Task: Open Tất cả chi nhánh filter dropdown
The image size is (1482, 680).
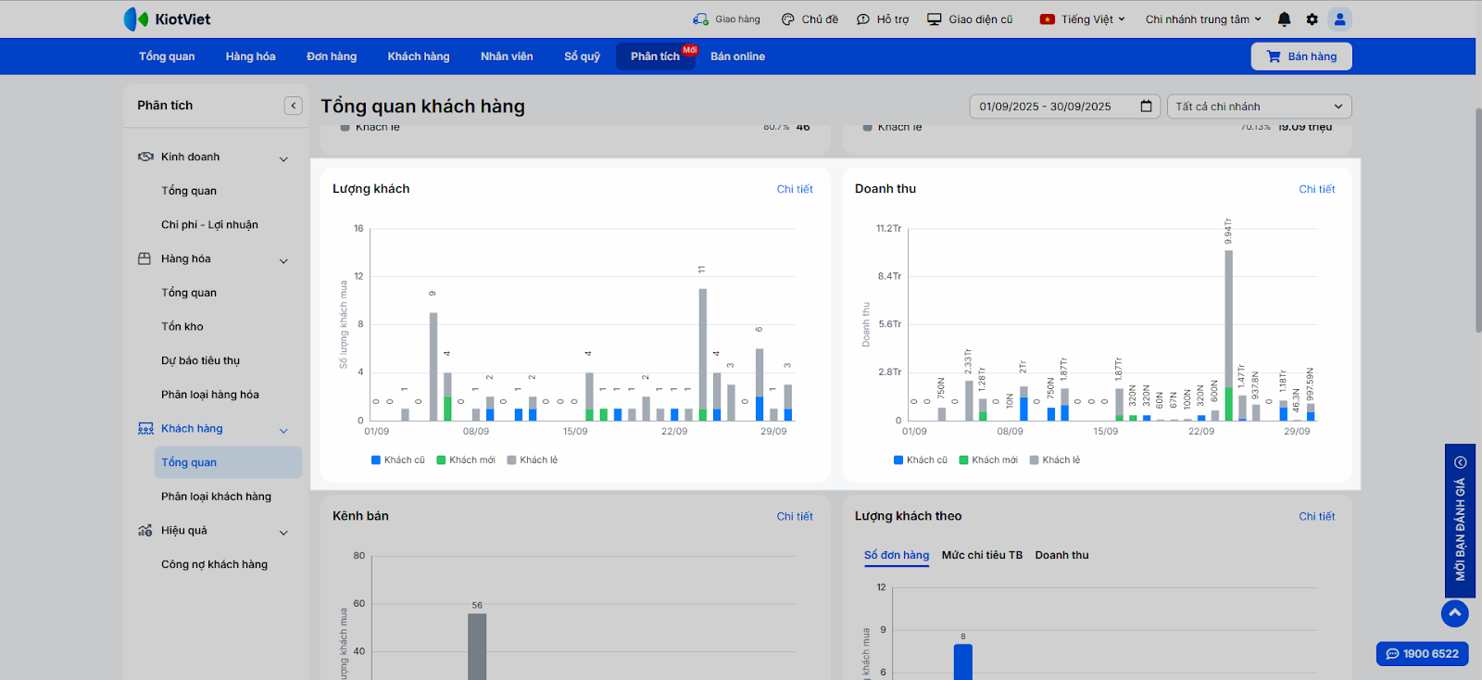Action: tap(1260, 106)
